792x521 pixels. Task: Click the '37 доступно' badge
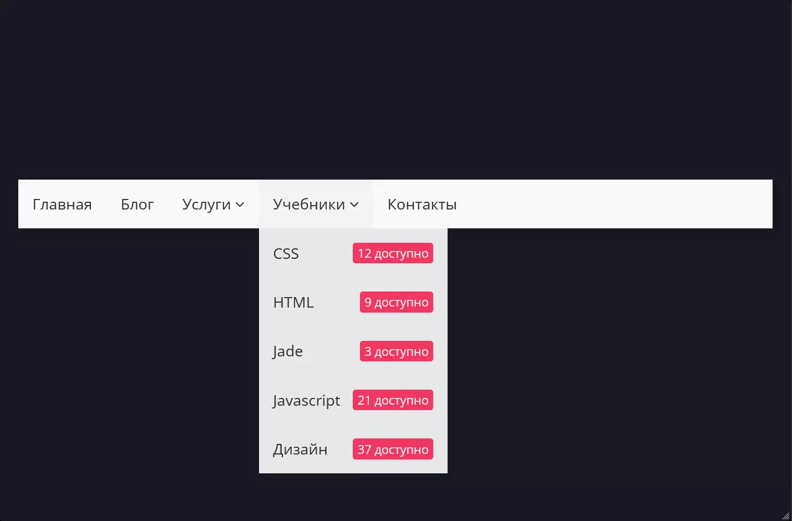393,450
